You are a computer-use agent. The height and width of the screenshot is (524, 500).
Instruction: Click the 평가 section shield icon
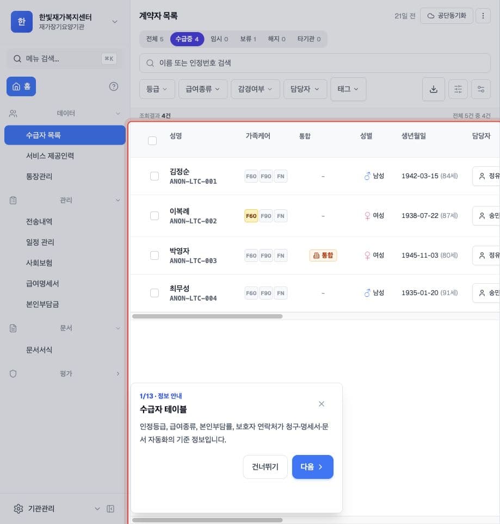click(x=13, y=373)
